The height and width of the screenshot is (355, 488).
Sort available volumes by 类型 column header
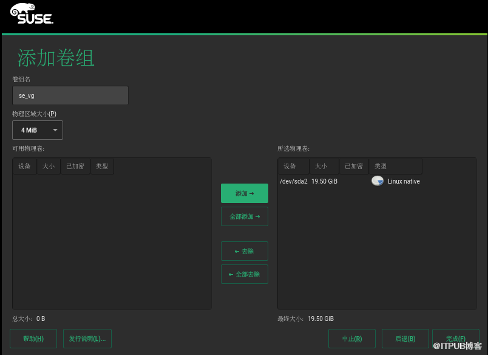click(102, 166)
